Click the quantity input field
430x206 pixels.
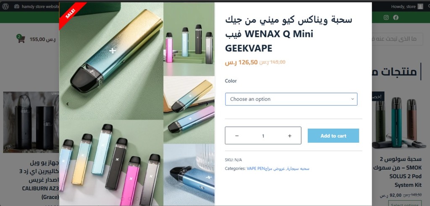(x=263, y=136)
